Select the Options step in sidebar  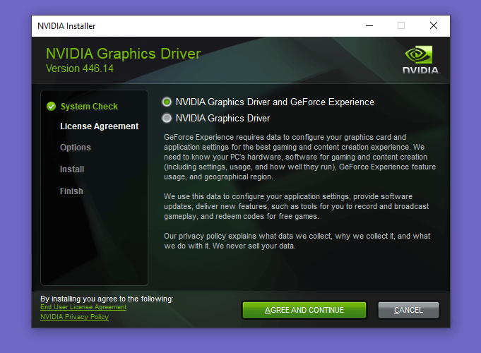[x=76, y=148]
